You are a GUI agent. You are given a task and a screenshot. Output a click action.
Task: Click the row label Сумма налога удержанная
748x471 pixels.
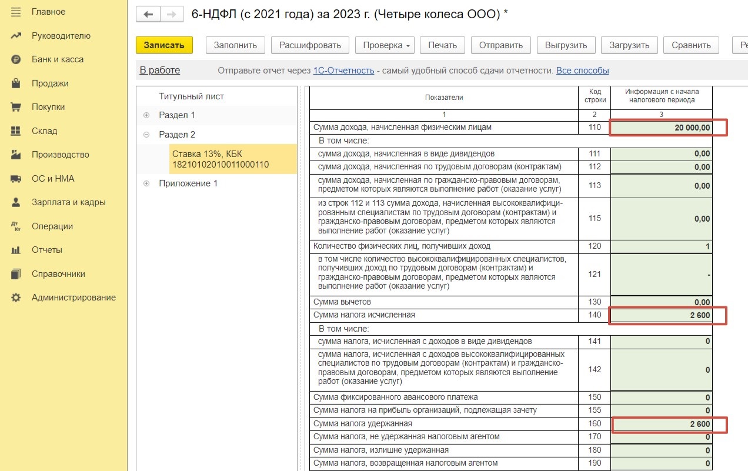(363, 424)
